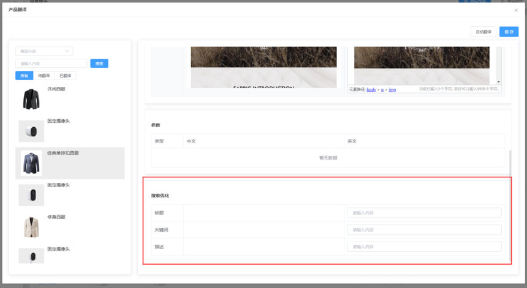Click the img link in element path
Screen dimensions: 527x288
(x=392, y=89)
